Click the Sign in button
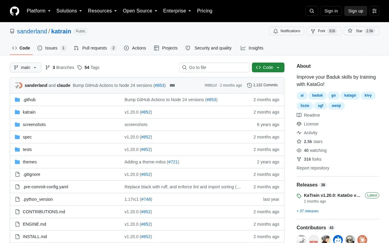 [x=331, y=11]
